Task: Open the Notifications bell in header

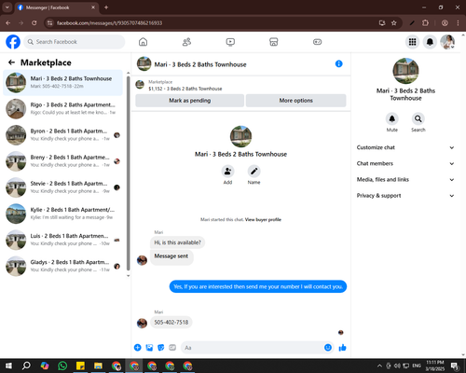Action: coord(430,42)
